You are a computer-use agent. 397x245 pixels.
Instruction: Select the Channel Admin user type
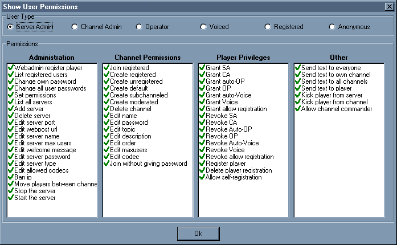click(x=75, y=27)
